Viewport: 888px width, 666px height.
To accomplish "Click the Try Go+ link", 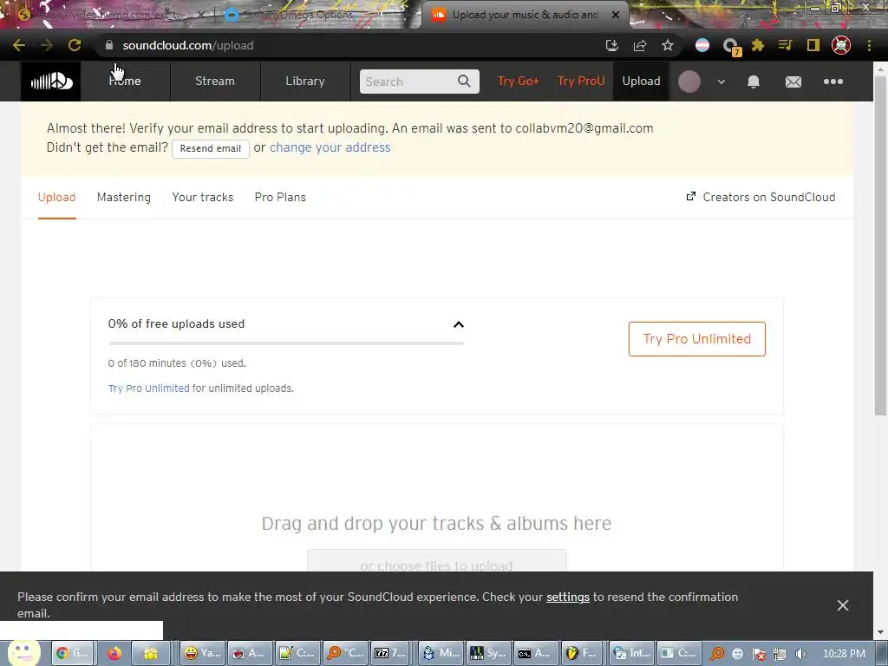I will click(x=519, y=81).
